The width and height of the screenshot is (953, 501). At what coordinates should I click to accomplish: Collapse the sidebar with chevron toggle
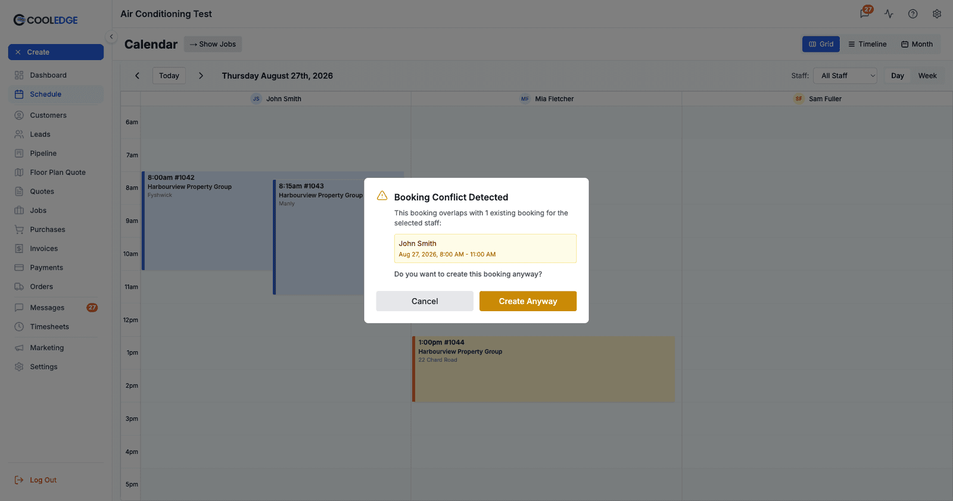(111, 36)
